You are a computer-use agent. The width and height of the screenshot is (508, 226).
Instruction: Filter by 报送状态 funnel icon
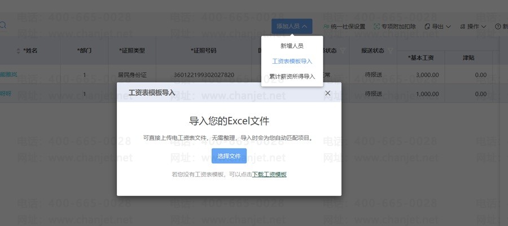tap(391, 51)
